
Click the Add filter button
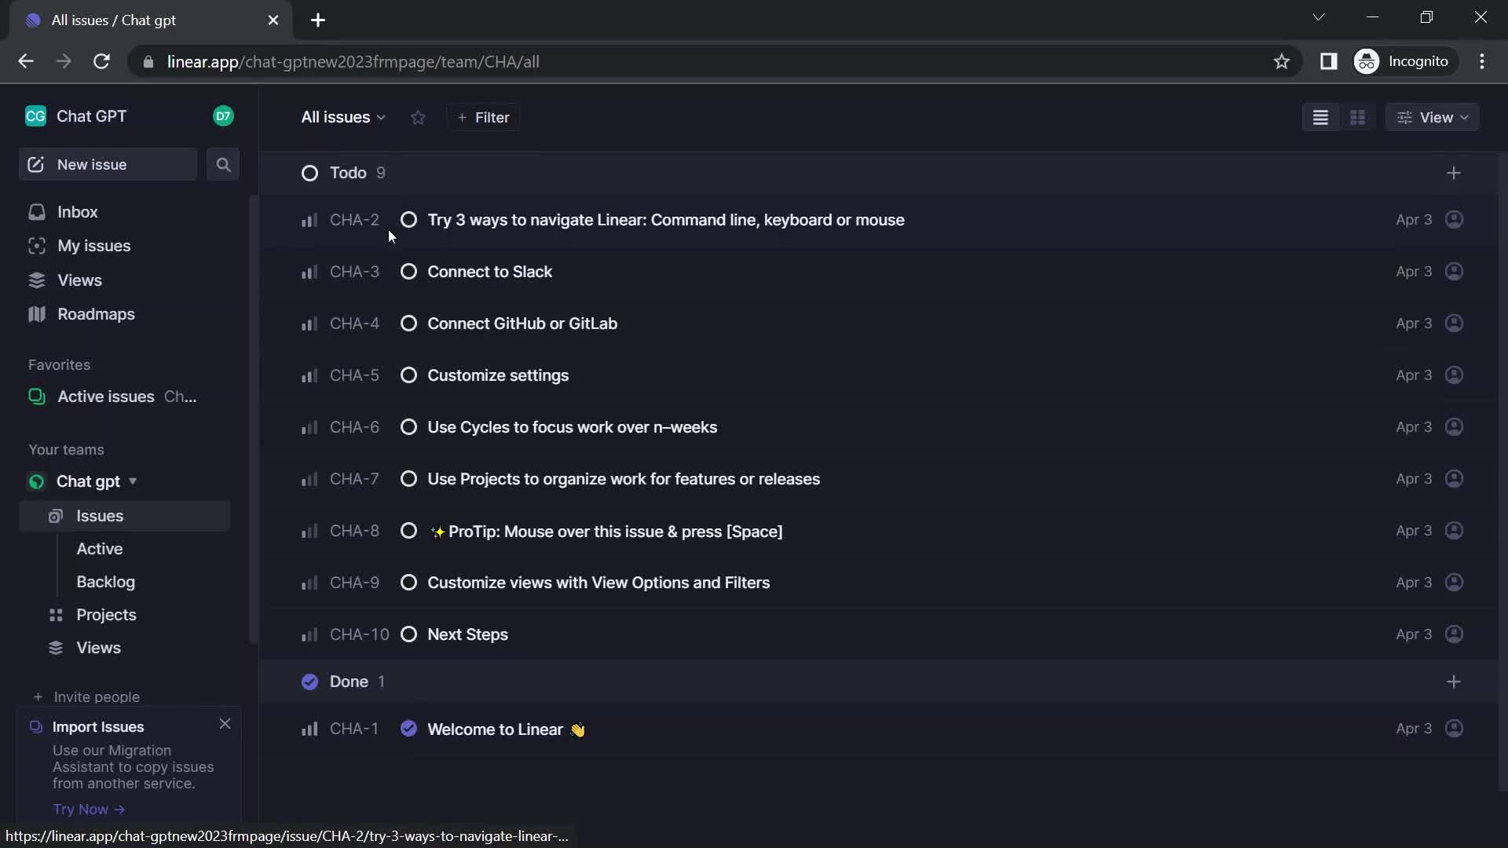484,117
